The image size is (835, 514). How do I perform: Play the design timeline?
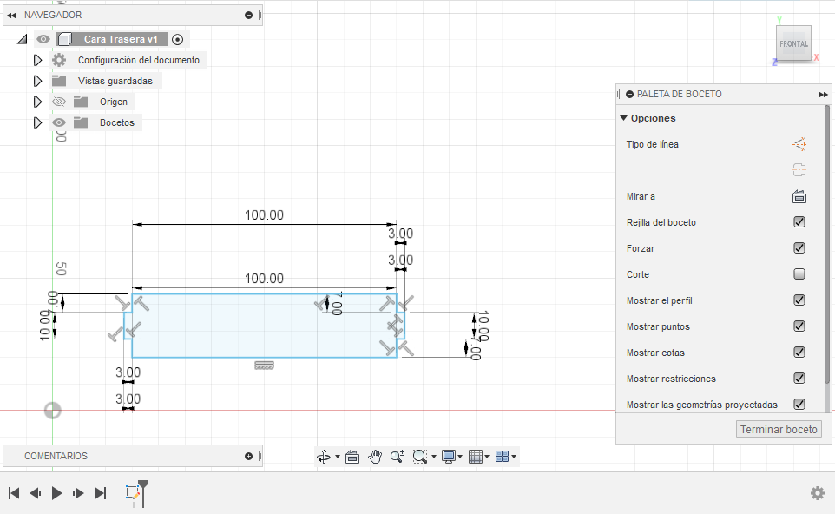[x=56, y=493]
